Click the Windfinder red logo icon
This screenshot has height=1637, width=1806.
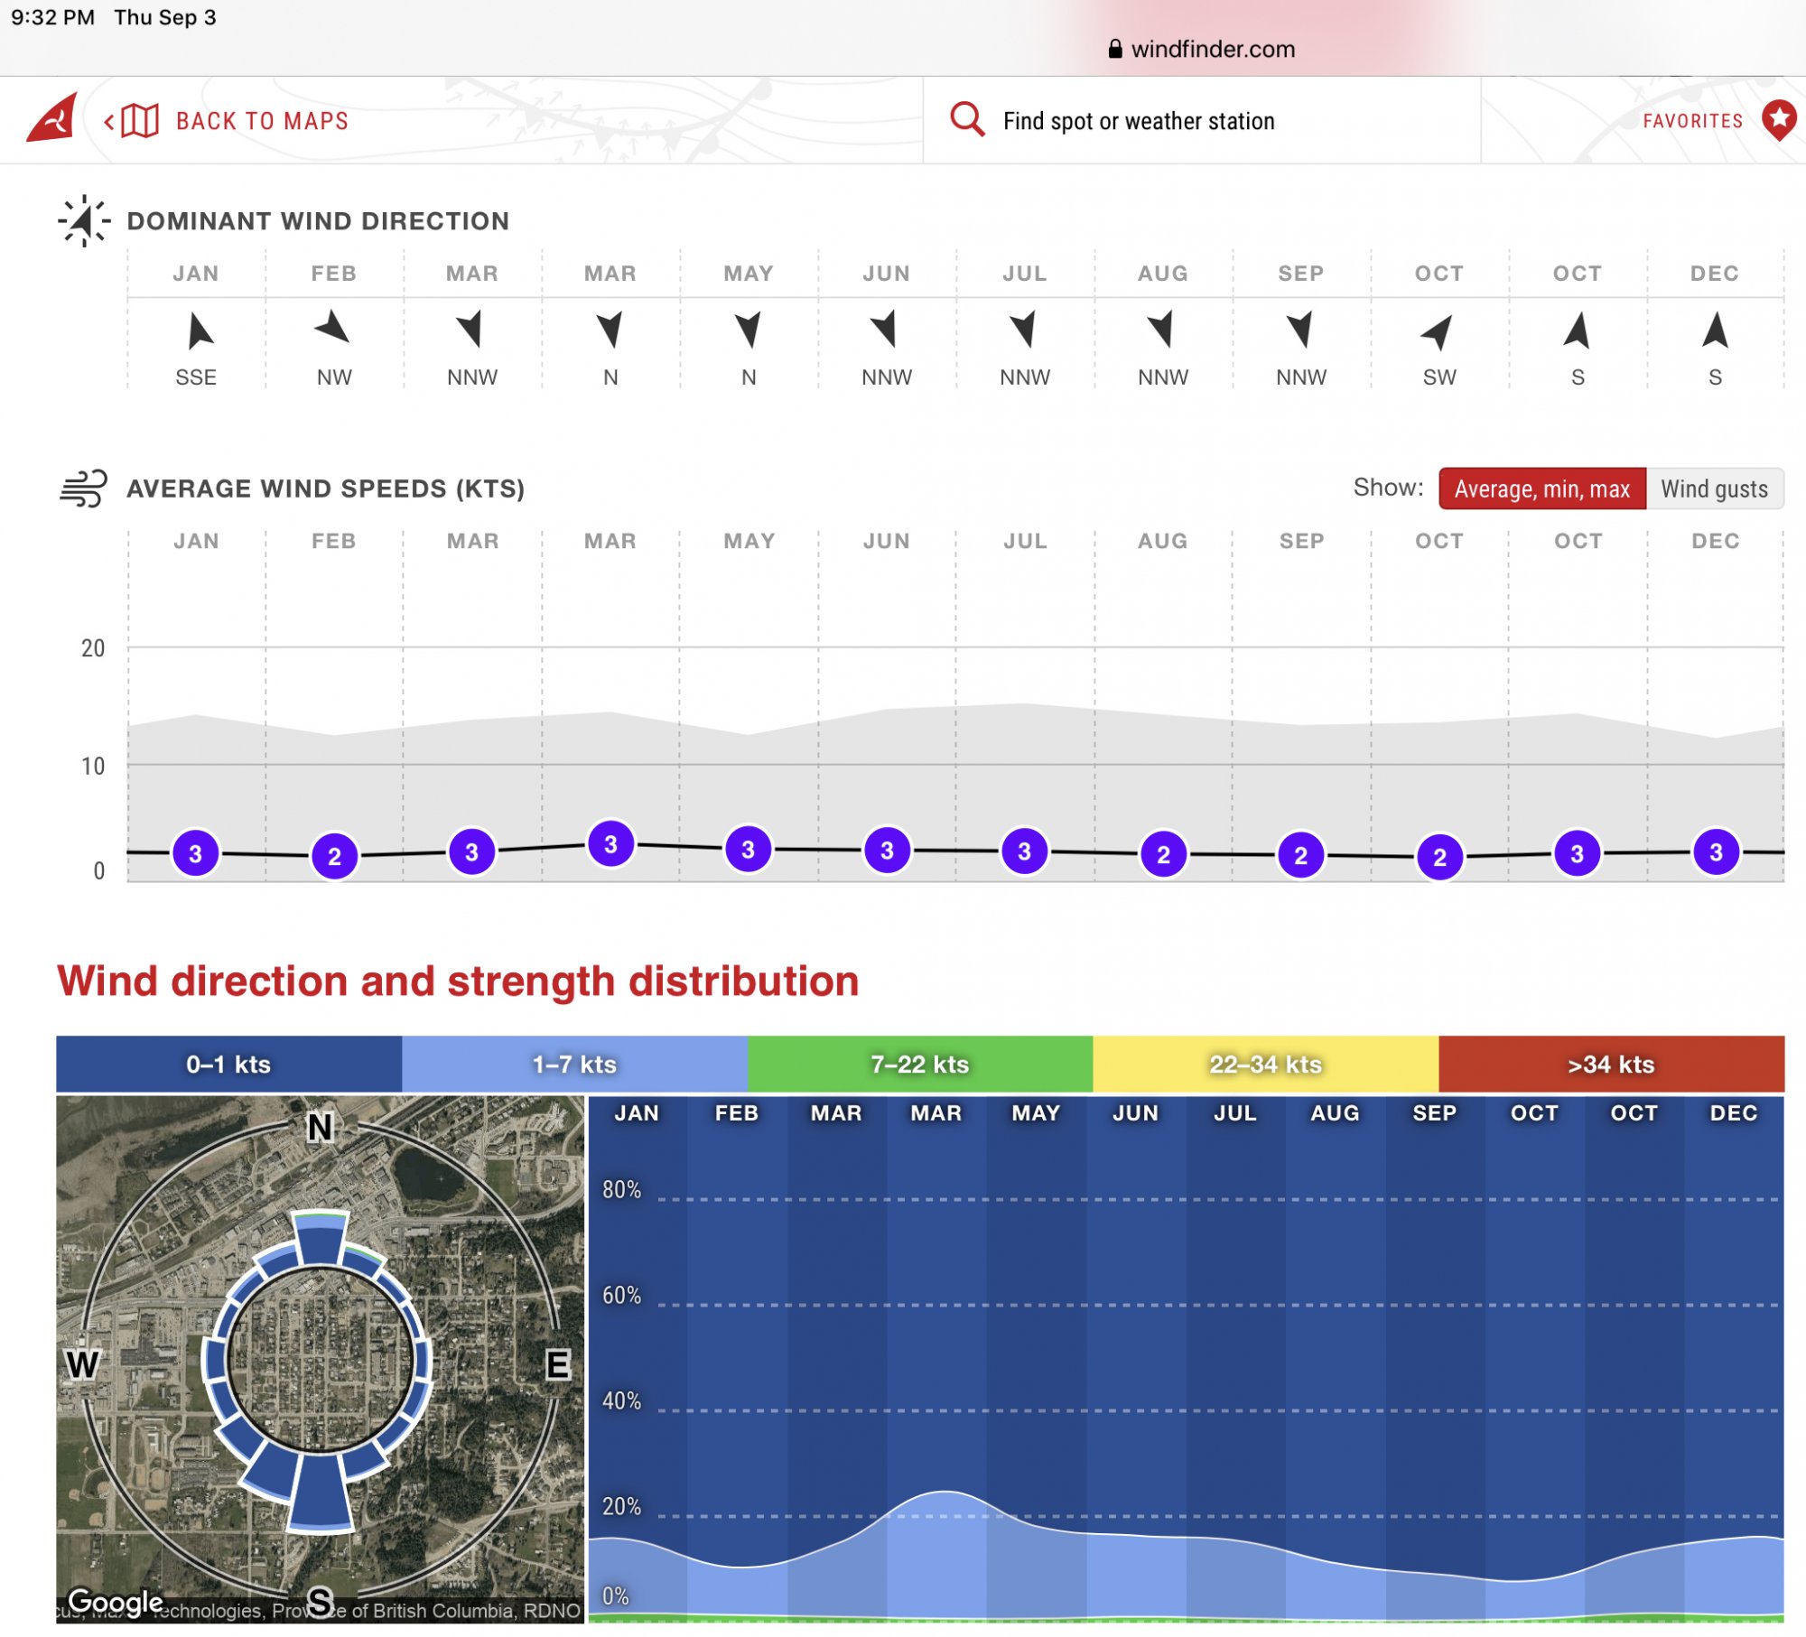(x=51, y=117)
